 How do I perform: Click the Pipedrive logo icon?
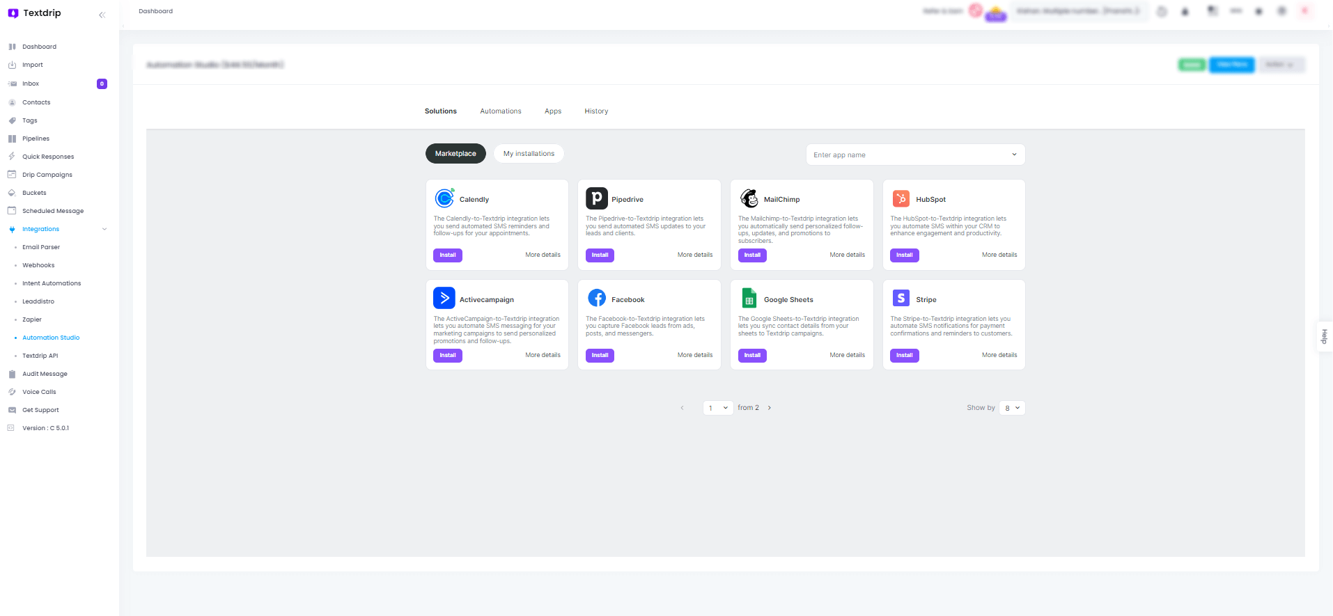(597, 198)
